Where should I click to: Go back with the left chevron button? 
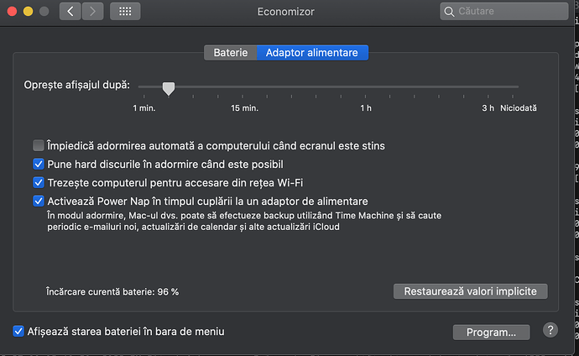(x=70, y=12)
